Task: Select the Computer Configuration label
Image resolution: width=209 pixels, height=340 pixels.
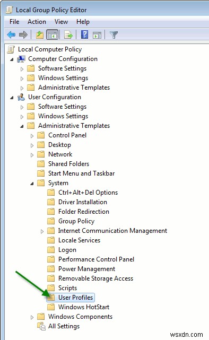Action: (63, 59)
